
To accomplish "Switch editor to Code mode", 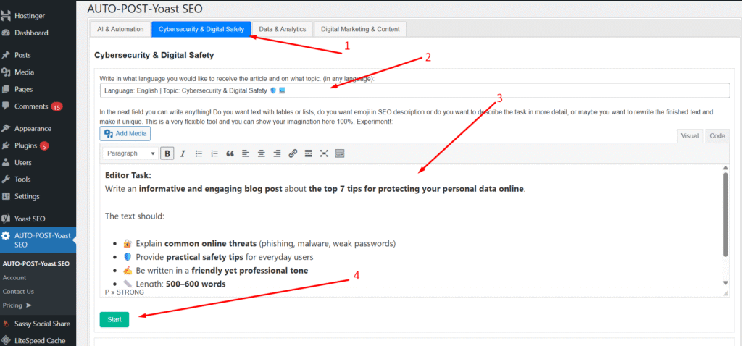I will pyautogui.click(x=717, y=135).
